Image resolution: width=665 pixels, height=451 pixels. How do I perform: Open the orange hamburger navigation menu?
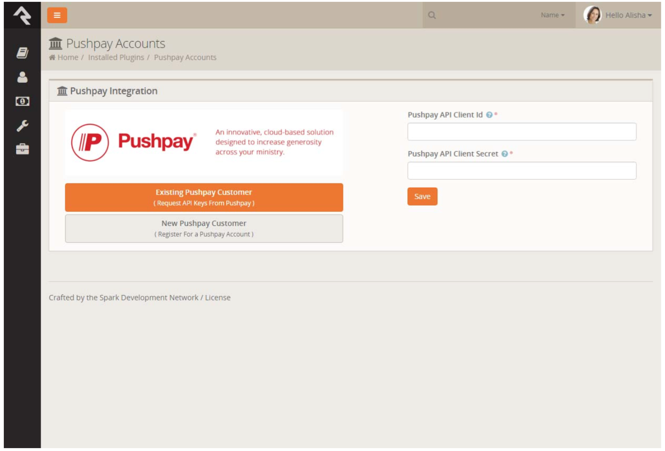(56, 15)
